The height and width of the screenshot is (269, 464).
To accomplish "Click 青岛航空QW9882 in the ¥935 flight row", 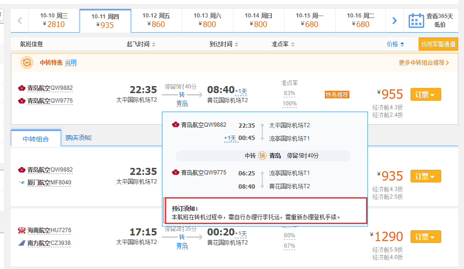I will pos(50,170).
